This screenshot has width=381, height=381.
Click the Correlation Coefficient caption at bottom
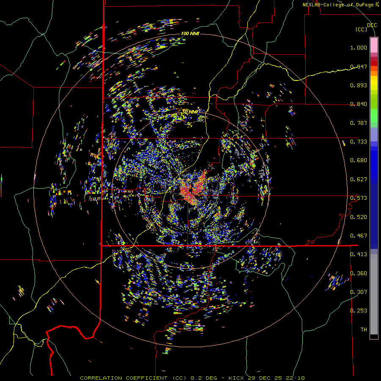coord(192,378)
